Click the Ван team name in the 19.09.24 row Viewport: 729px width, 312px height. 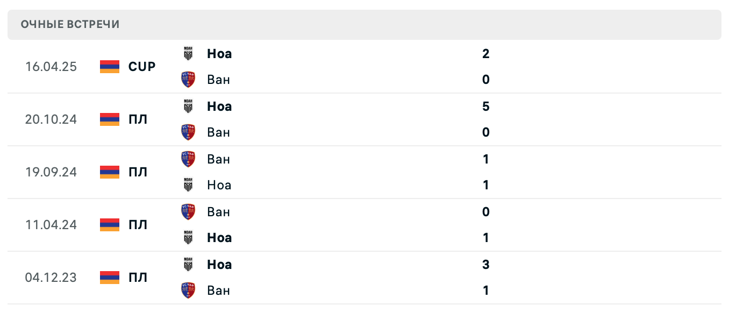(x=218, y=159)
